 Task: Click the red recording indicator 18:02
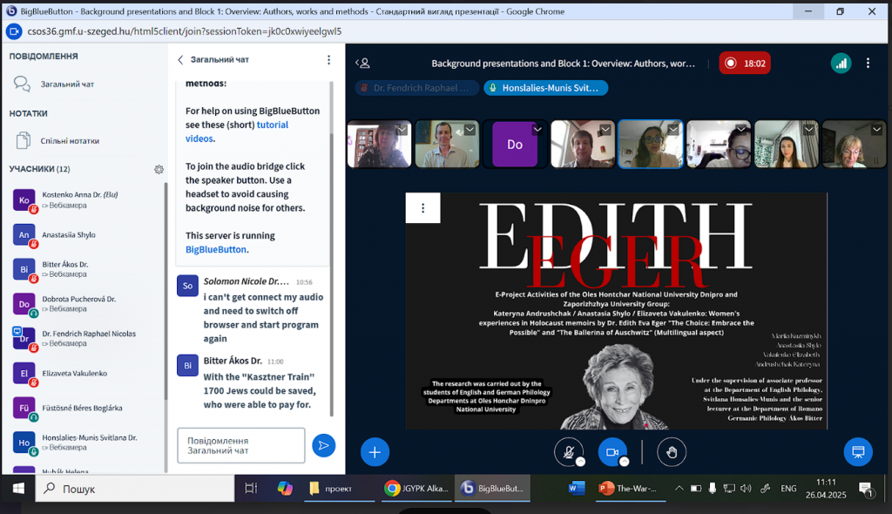pyautogui.click(x=745, y=63)
